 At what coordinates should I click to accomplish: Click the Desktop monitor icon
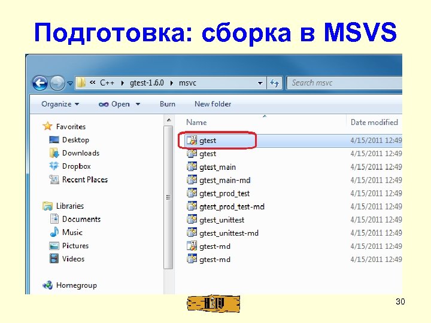coord(54,140)
